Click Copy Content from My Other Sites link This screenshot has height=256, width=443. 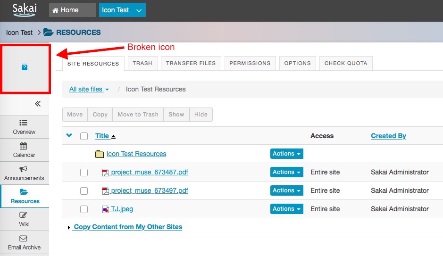point(128,227)
